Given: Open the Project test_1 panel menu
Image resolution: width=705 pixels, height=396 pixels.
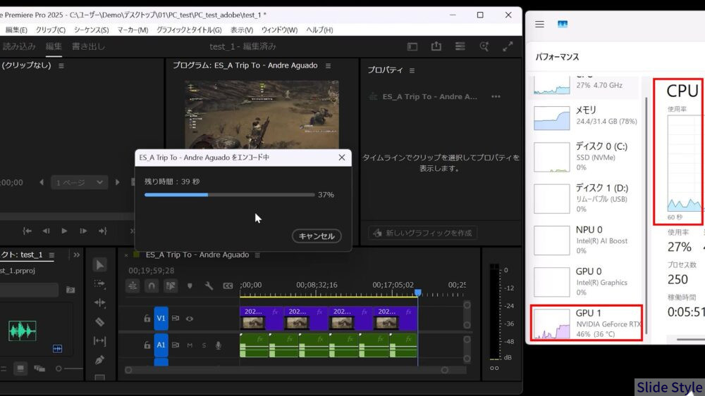Looking at the screenshot, I should (51, 255).
